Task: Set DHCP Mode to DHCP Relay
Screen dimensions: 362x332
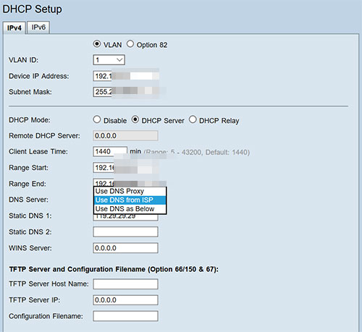Action: point(193,119)
